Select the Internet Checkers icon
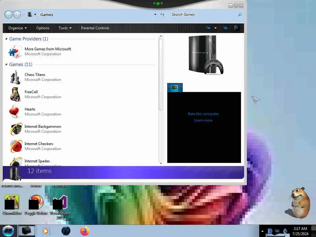316x237 pixels. pyautogui.click(x=16, y=146)
